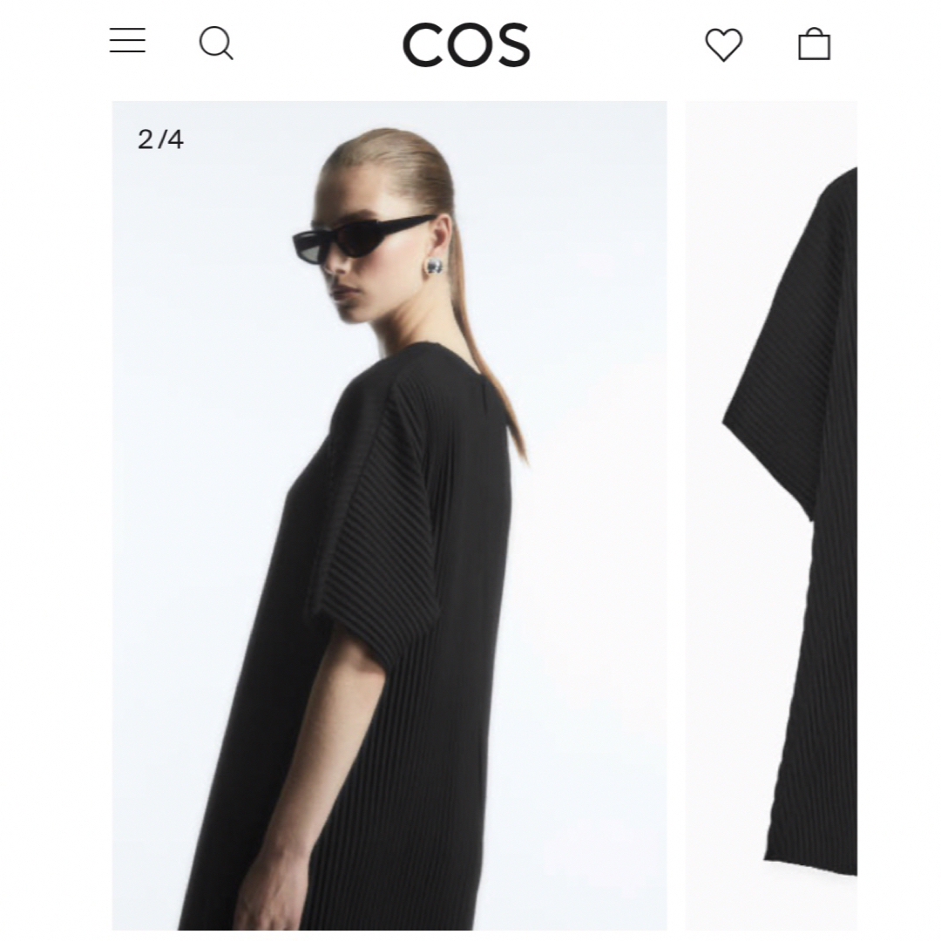Open the search magnifier icon
This screenshot has width=941, height=941.
coord(216,44)
